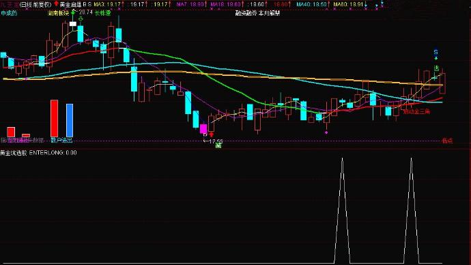The image size is (471, 265).
Task: Click the red 售点 label at right
Action: coord(447,140)
